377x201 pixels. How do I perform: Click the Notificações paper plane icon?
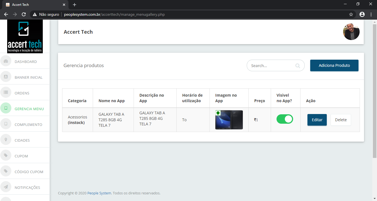pyautogui.click(x=6, y=187)
